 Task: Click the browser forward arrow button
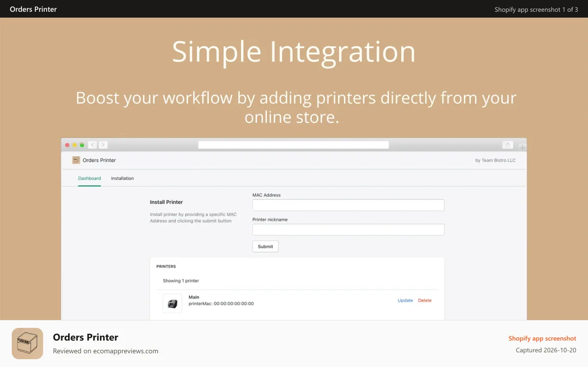tap(103, 145)
